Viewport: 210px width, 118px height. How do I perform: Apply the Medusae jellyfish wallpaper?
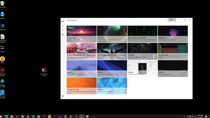(173, 34)
